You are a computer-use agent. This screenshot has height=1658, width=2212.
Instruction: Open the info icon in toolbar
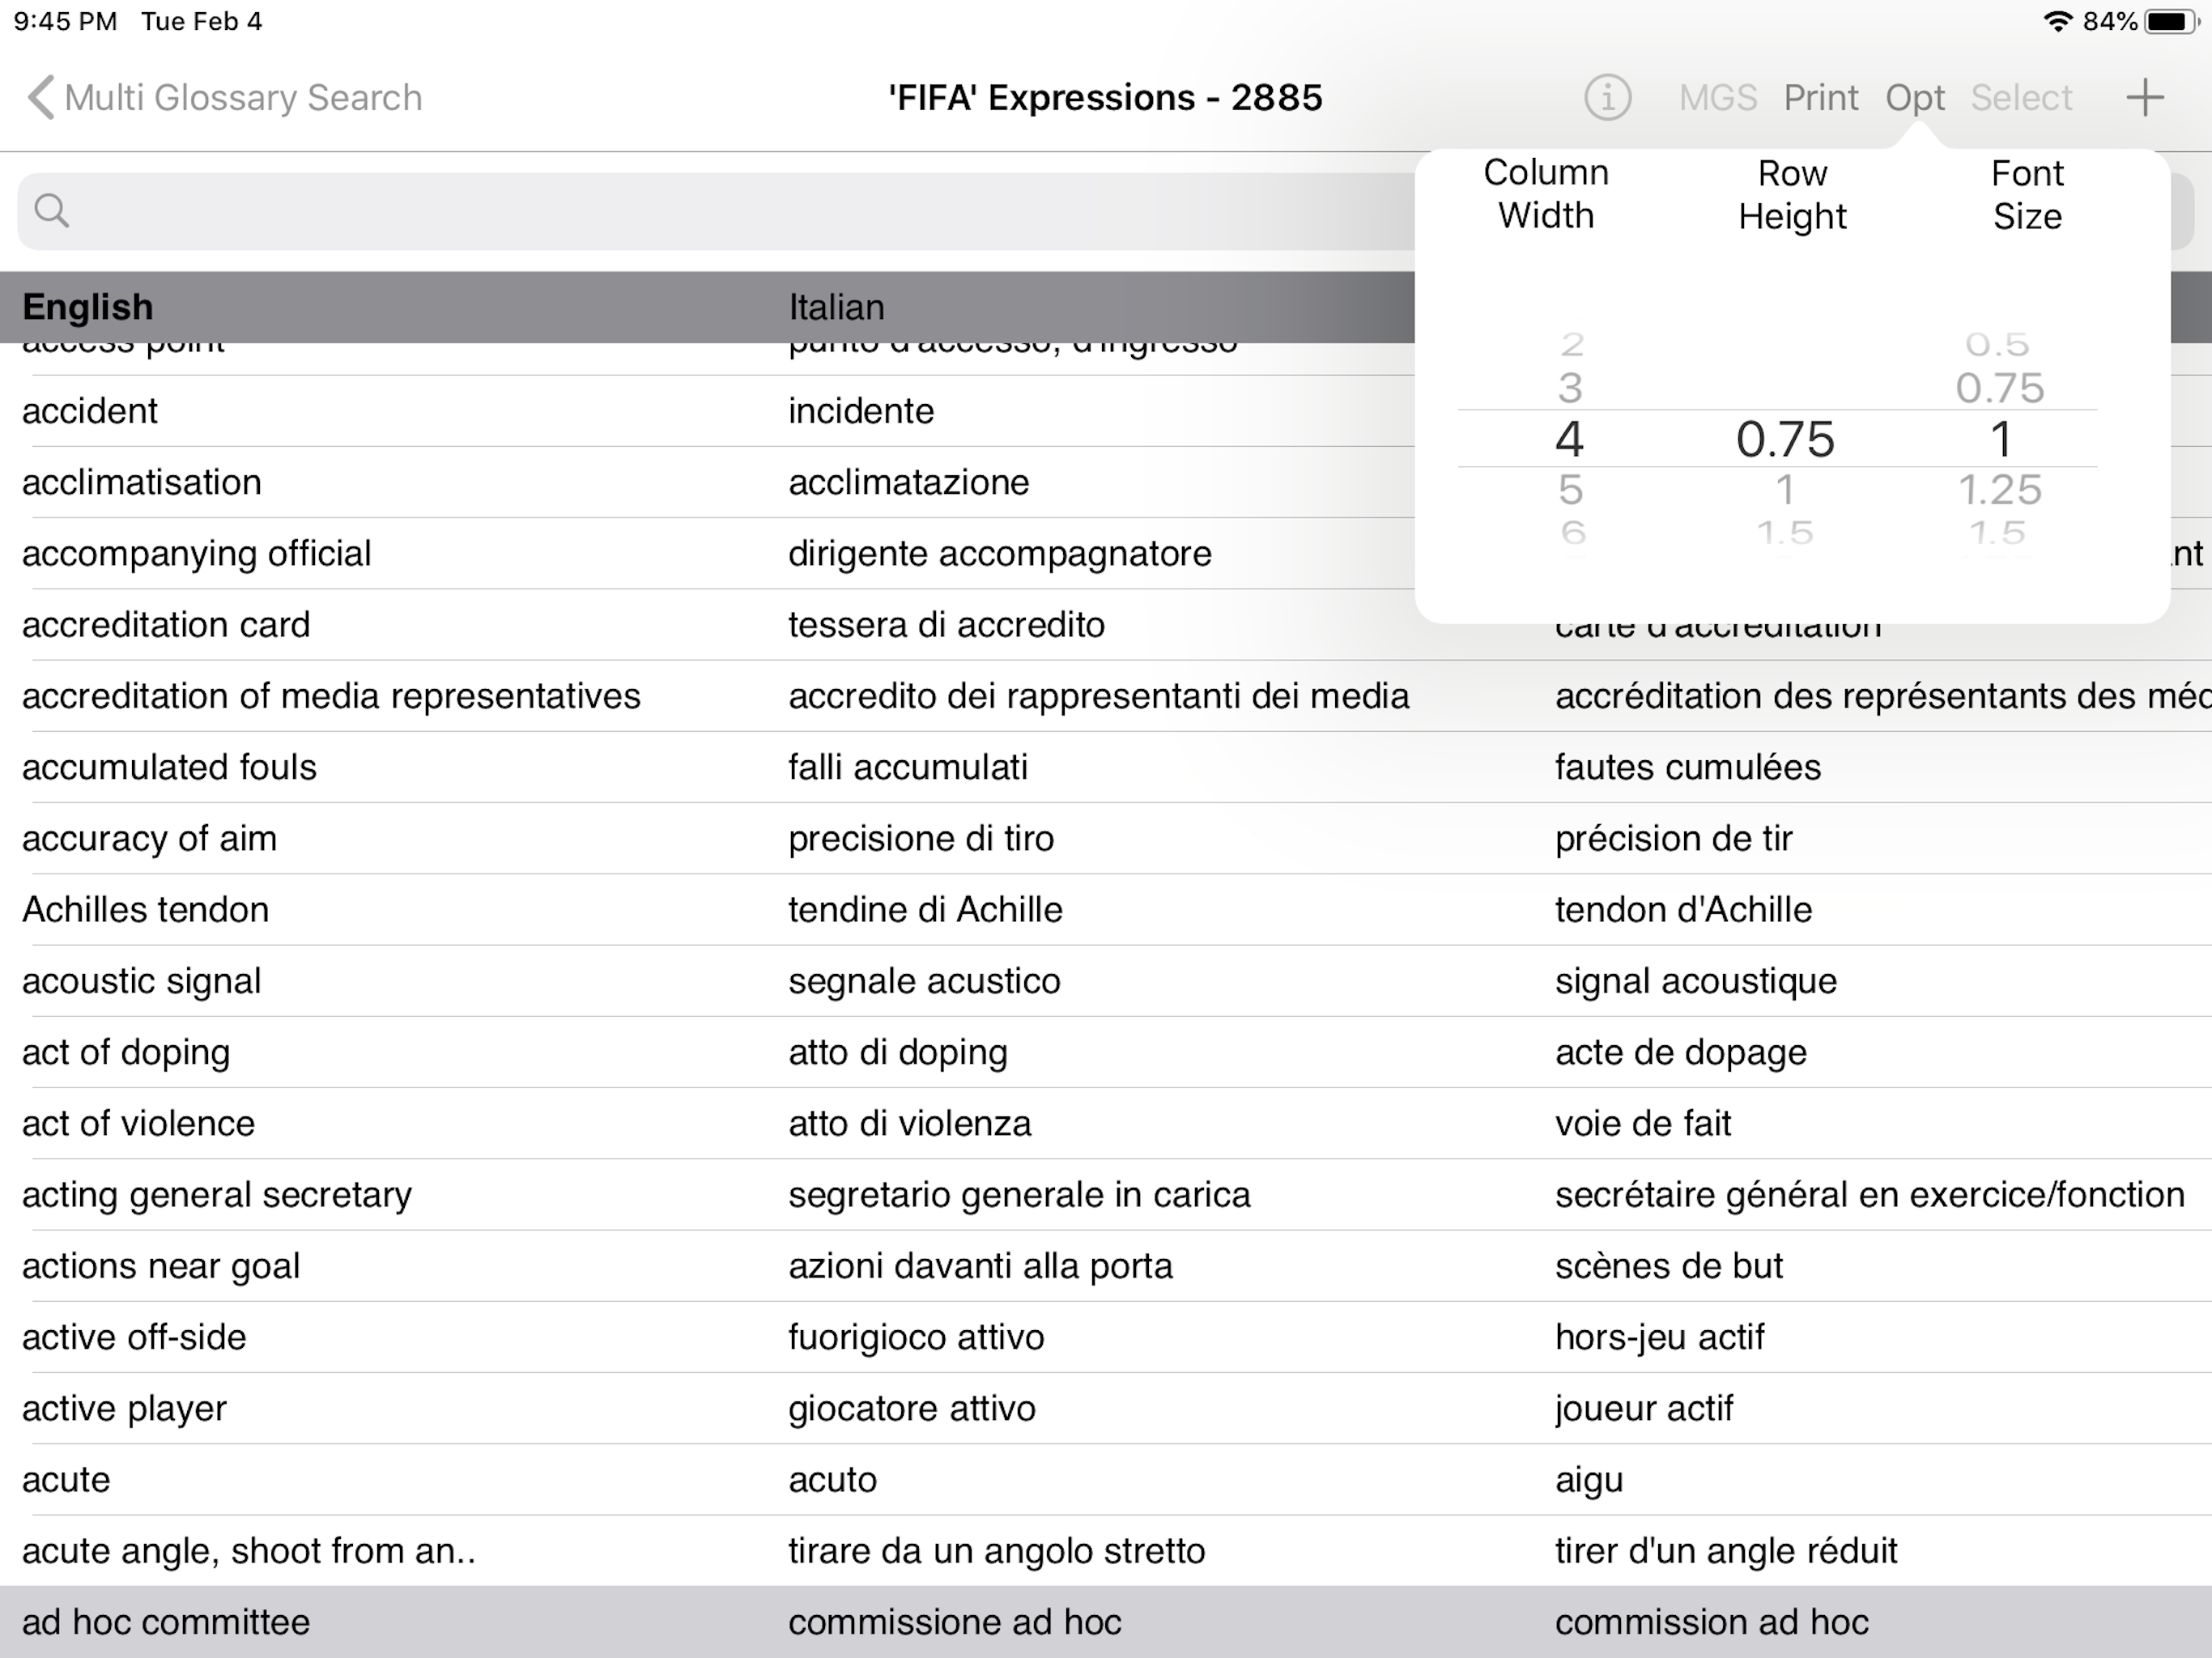(x=1607, y=98)
